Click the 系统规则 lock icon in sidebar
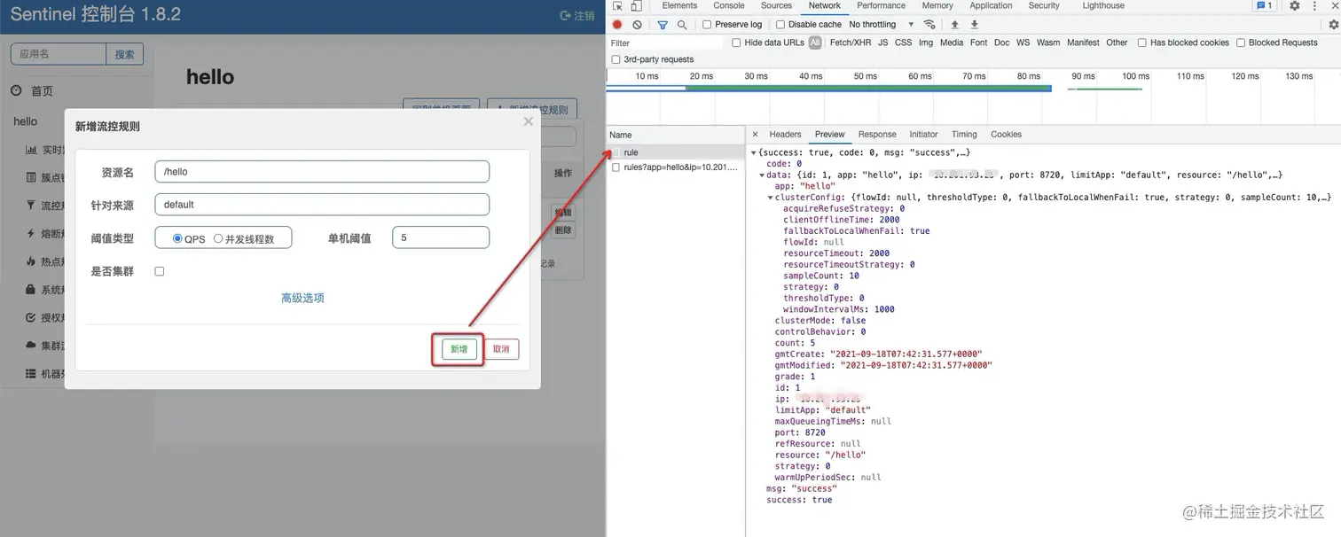Viewport: 1341px width, 537px height. coord(31,290)
